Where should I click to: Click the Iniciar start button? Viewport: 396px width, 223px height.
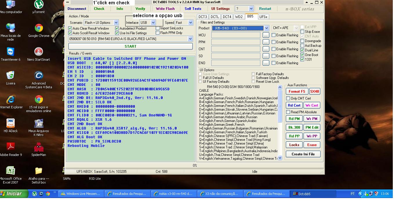click(14, 194)
